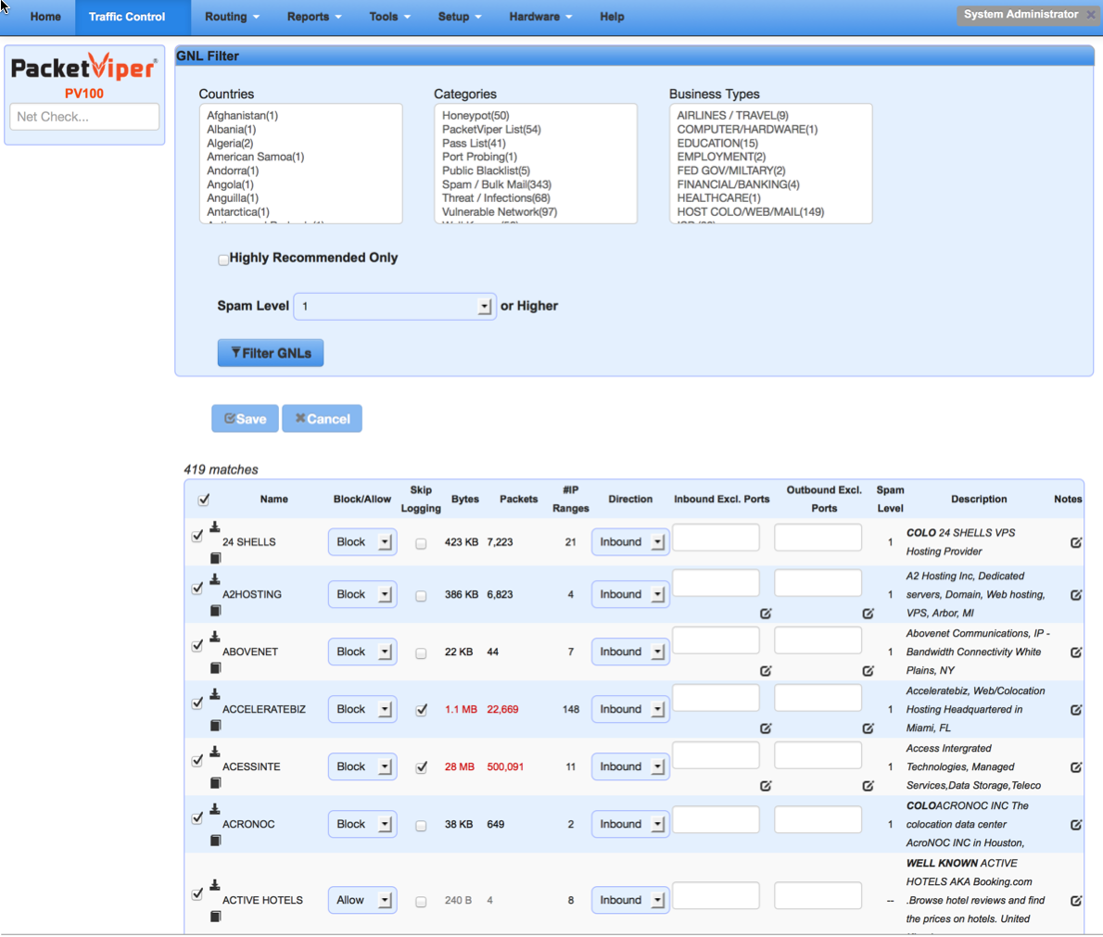Image resolution: width=1103 pixels, height=937 pixels.
Task: Uncheck the 24 SHELLS row checkbox
Action: click(197, 536)
